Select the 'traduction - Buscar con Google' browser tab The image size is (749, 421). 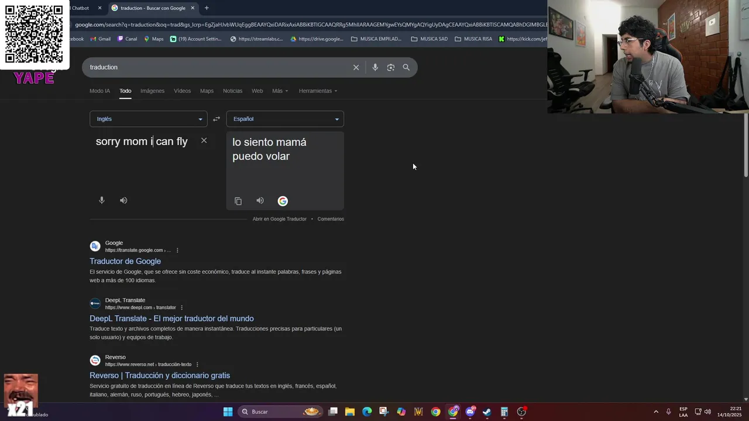click(x=153, y=8)
